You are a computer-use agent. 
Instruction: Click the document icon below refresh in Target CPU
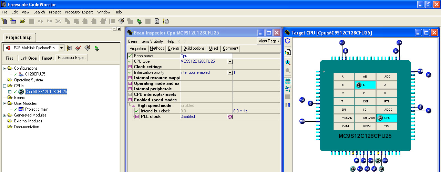coord(288,52)
